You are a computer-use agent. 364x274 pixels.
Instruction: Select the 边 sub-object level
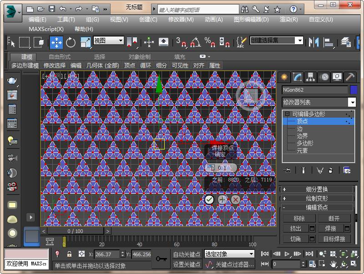(299, 129)
